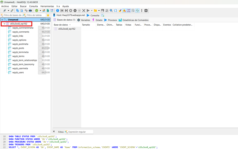238x149 pixels.
Task: Open the User manager icon
Action: (44, 10)
